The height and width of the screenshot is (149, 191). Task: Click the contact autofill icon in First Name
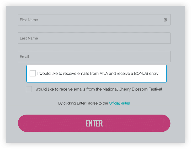(x=165, y=20)
